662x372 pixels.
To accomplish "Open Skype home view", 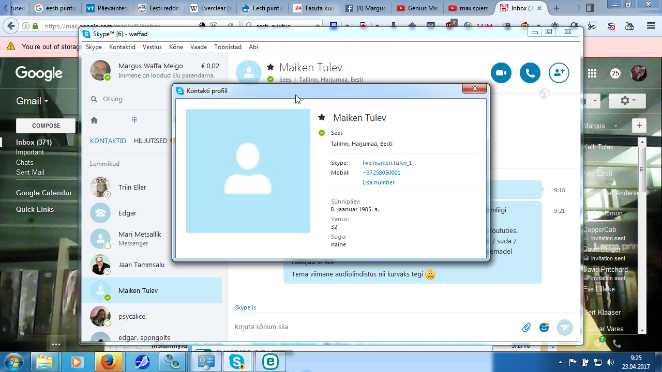I will pos(94,120).
